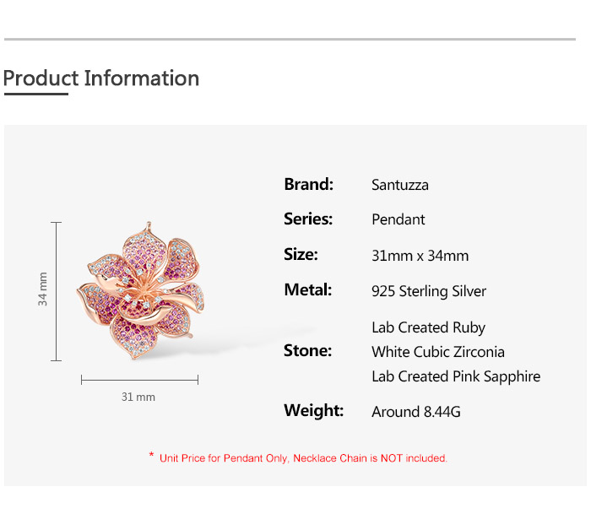Click the 31mm x 34mm size value

coord(420,256)
